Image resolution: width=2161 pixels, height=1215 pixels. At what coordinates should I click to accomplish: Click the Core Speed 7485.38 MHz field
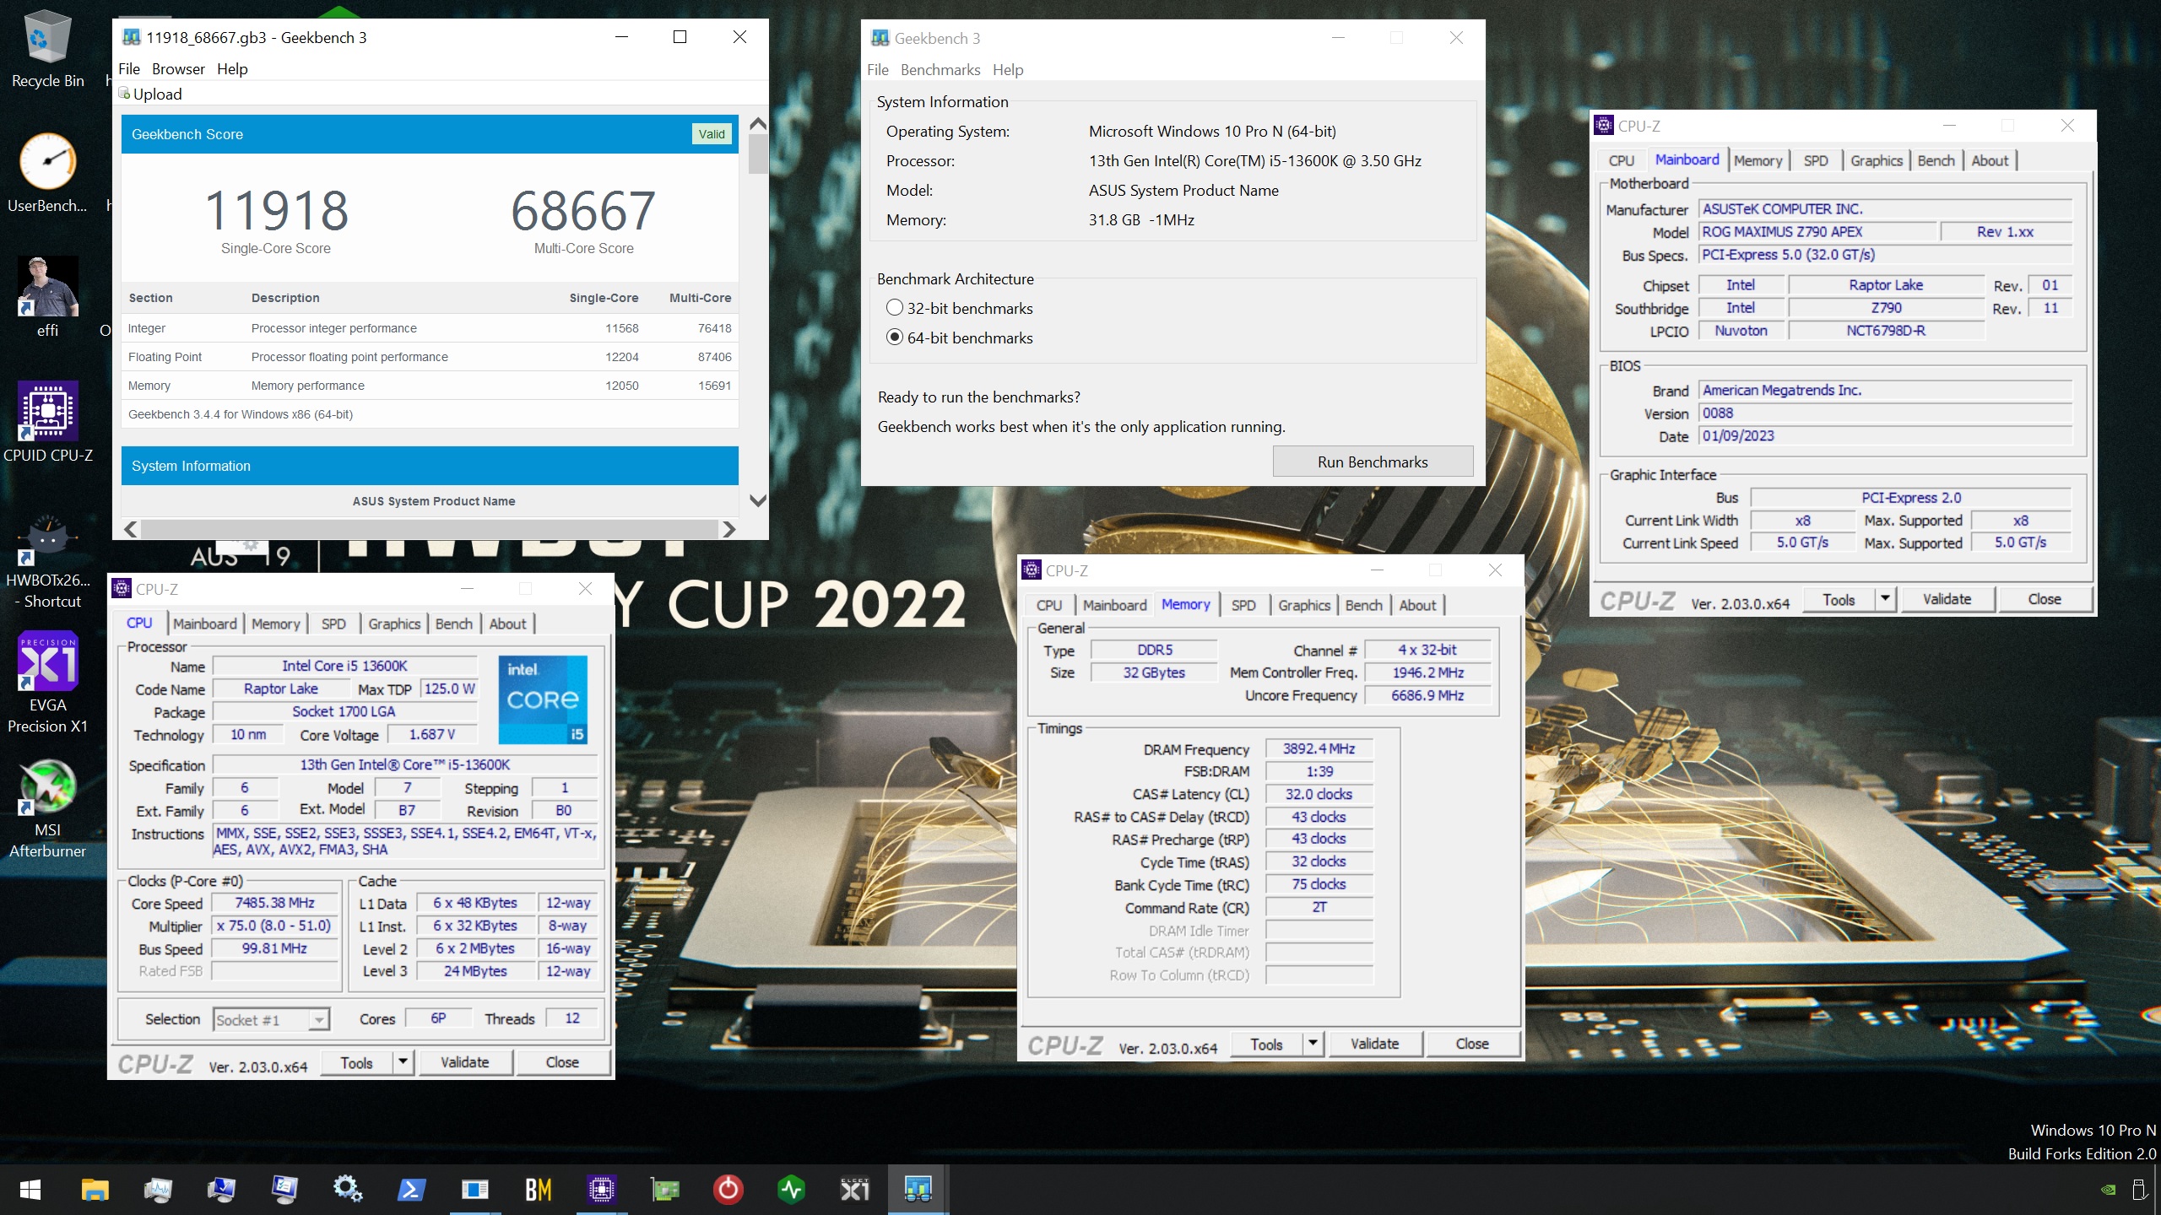point(275,903)
